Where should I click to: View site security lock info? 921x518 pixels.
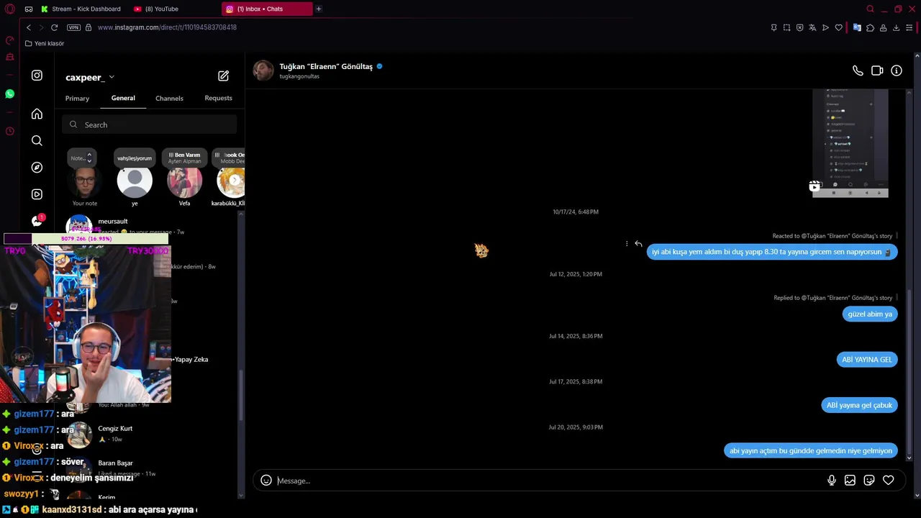(x=89, y=27)
